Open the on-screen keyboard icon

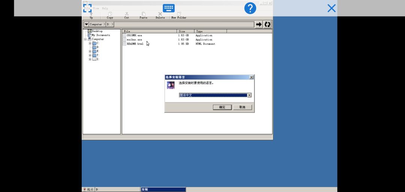pos(169,8)
